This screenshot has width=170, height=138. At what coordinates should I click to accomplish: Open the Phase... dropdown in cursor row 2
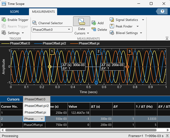click(34, 119)
